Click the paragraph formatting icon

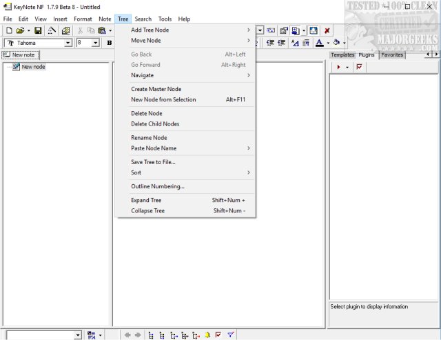pyautogui.click(x=306, y=43)
